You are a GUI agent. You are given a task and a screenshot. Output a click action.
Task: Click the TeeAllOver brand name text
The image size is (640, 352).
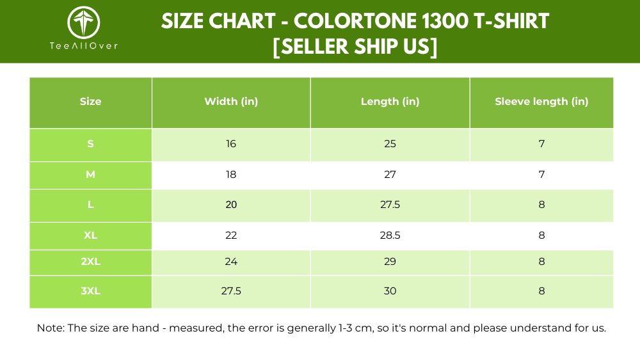pos(84,45)
